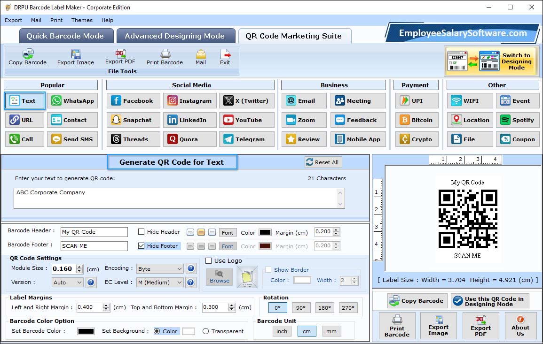Increase Top and Bottom Margin stepper

click(232, 305)
